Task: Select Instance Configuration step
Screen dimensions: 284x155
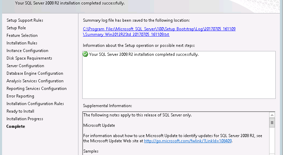Action: pos(27,51)
